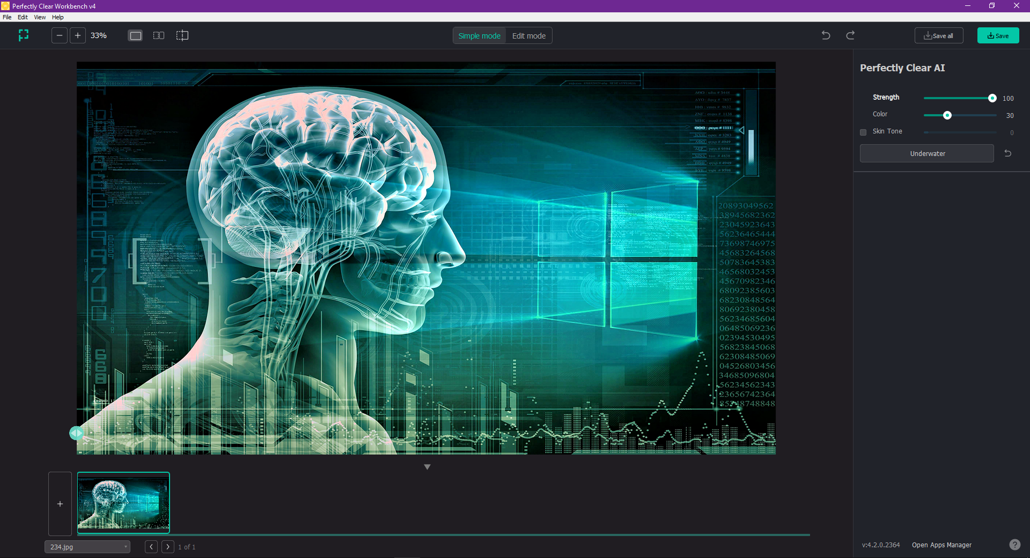Click the green Save button
Image resolution: width=1030 pixels, height=558 pixels.
(x=998, y=35)
